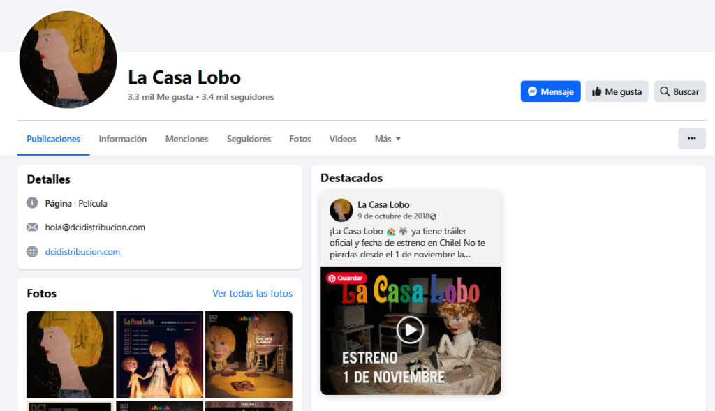Open Ver todas las fotos link
The image size is (715, 411).
(x=252, y=294)
